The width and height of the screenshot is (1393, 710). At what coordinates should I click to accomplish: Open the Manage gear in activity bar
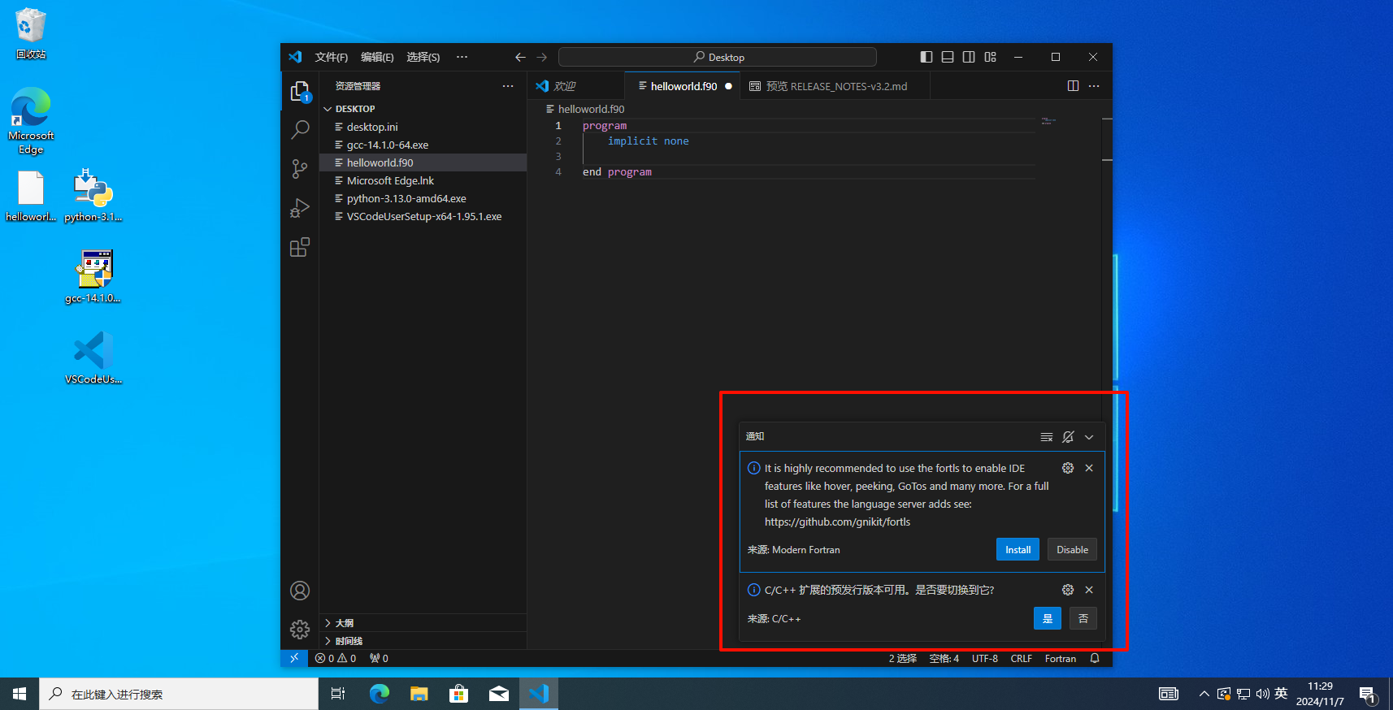(x=300, y=629)
